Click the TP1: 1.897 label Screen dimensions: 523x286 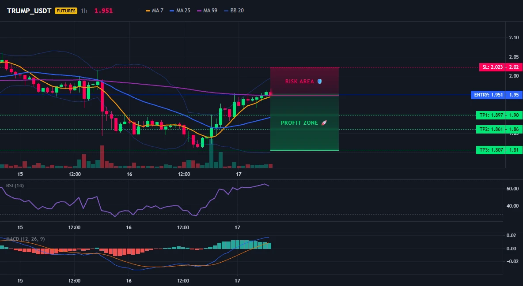(491, 115)
